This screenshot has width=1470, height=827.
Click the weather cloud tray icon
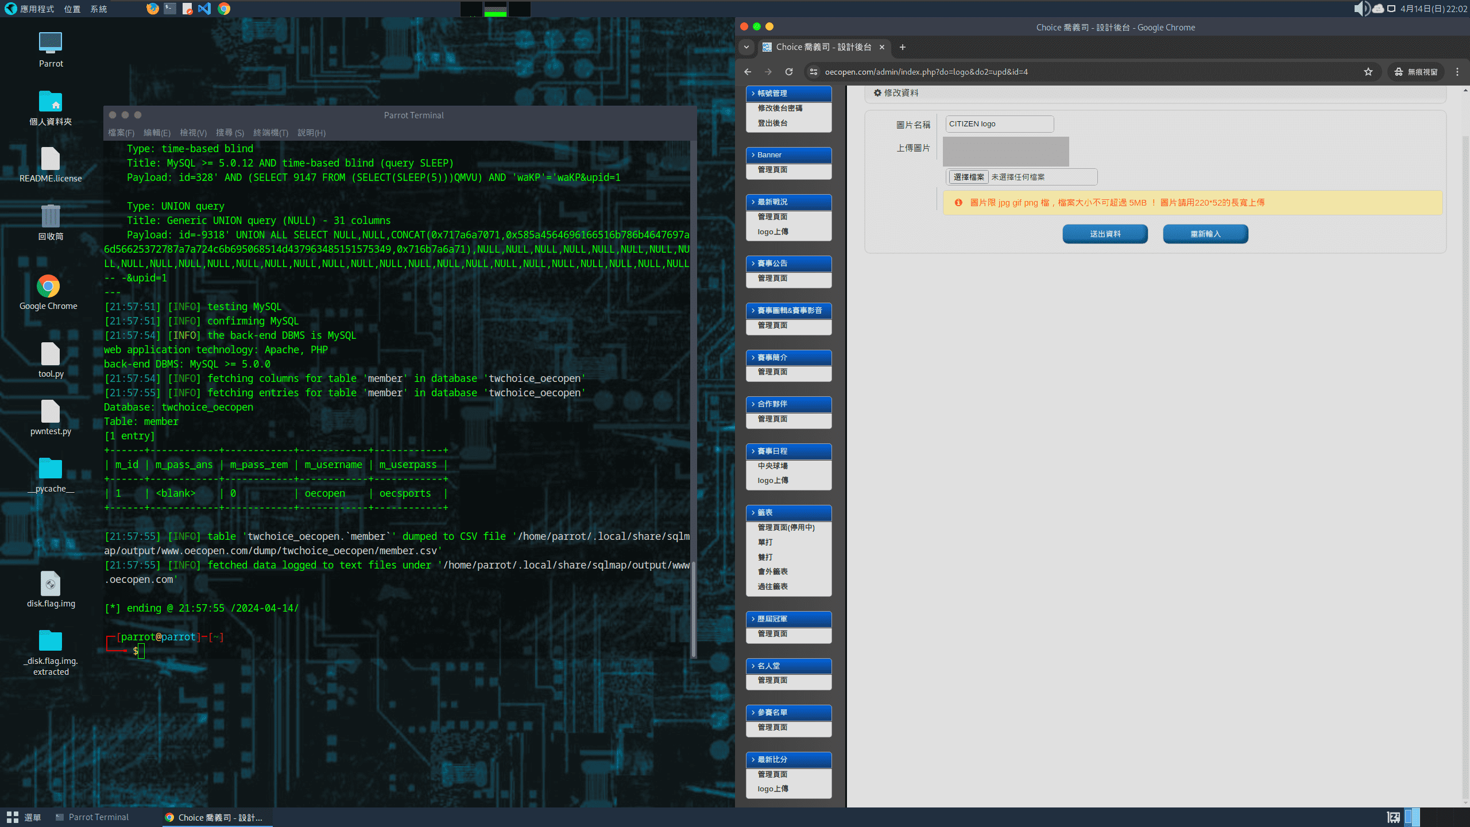1378,9
